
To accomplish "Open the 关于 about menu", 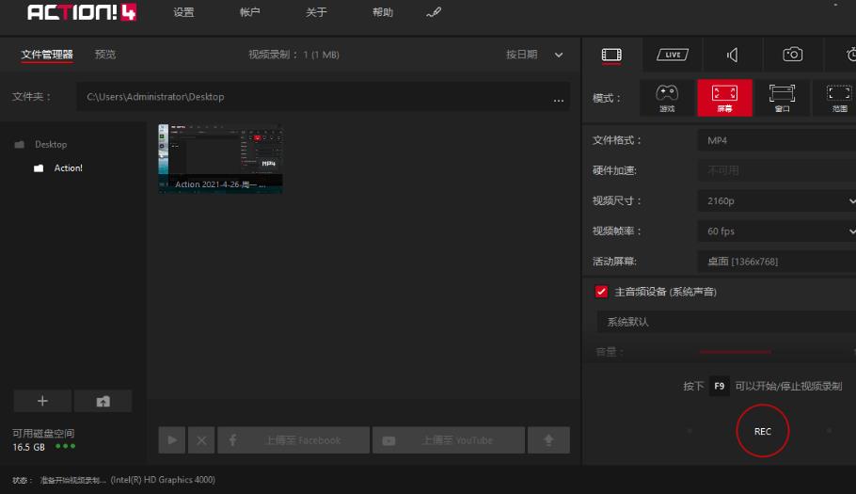I will click(x=316, y=12).
